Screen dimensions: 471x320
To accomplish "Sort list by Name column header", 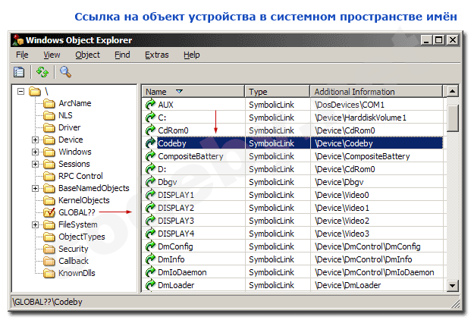I will pos(193,91).
